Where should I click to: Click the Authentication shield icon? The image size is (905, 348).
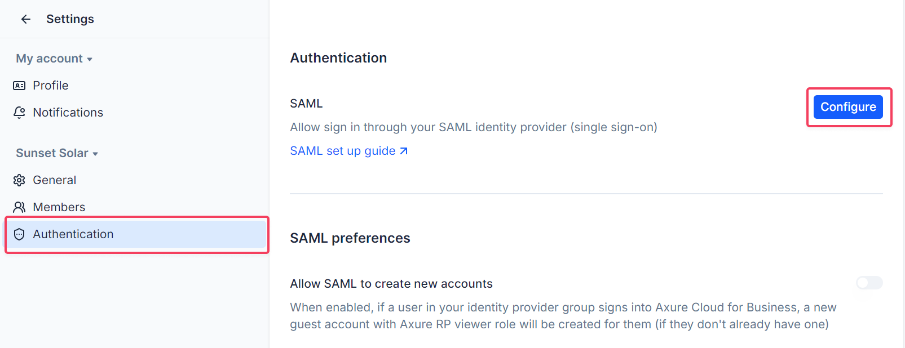[x=19, y=234]
